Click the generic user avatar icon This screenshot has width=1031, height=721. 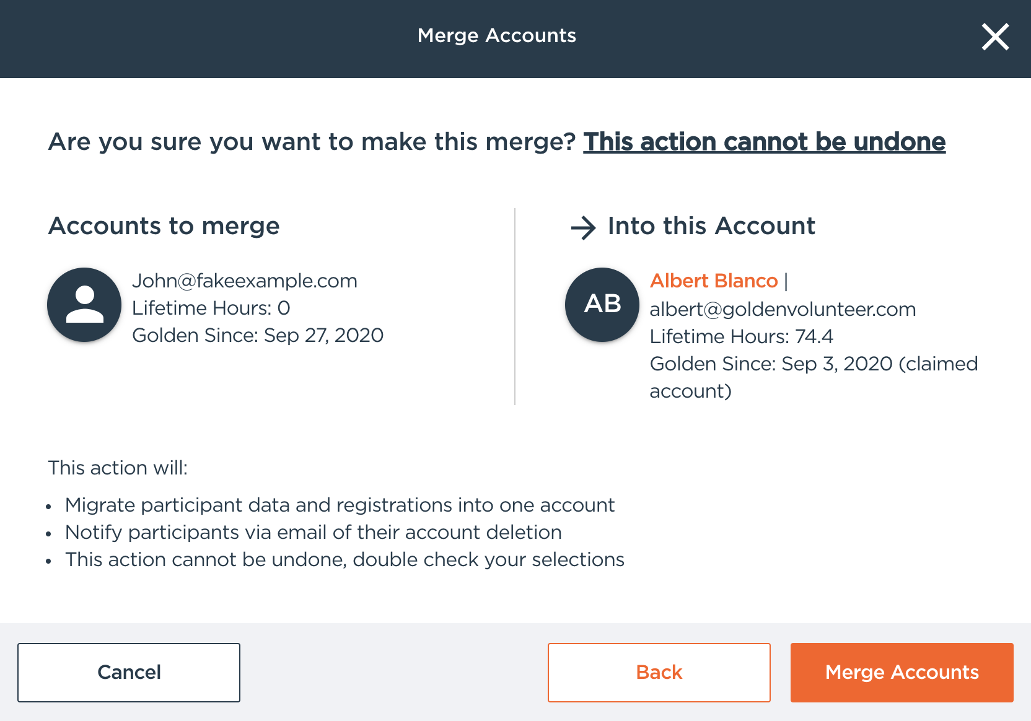pos(84,305)
